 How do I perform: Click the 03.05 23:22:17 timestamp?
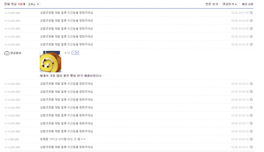pos(240,123)
